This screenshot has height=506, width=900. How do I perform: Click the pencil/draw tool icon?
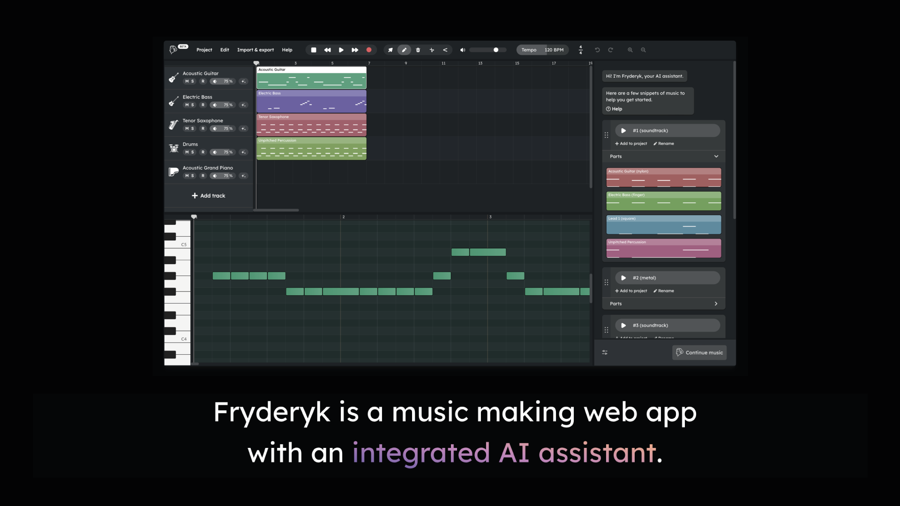(x=404, y=50)
